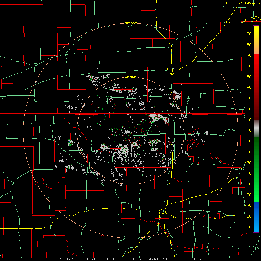Click the -60 scale value

coord(248,195)
